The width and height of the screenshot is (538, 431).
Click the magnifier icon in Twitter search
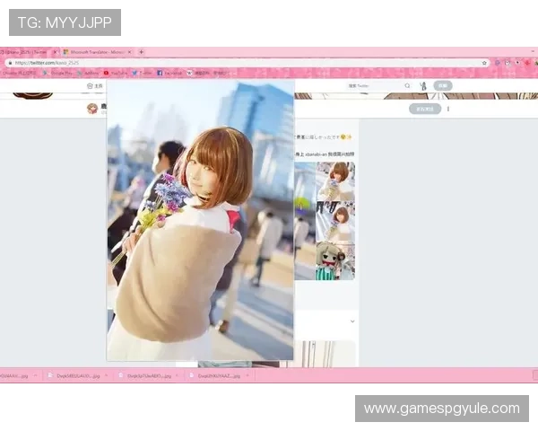407,85
